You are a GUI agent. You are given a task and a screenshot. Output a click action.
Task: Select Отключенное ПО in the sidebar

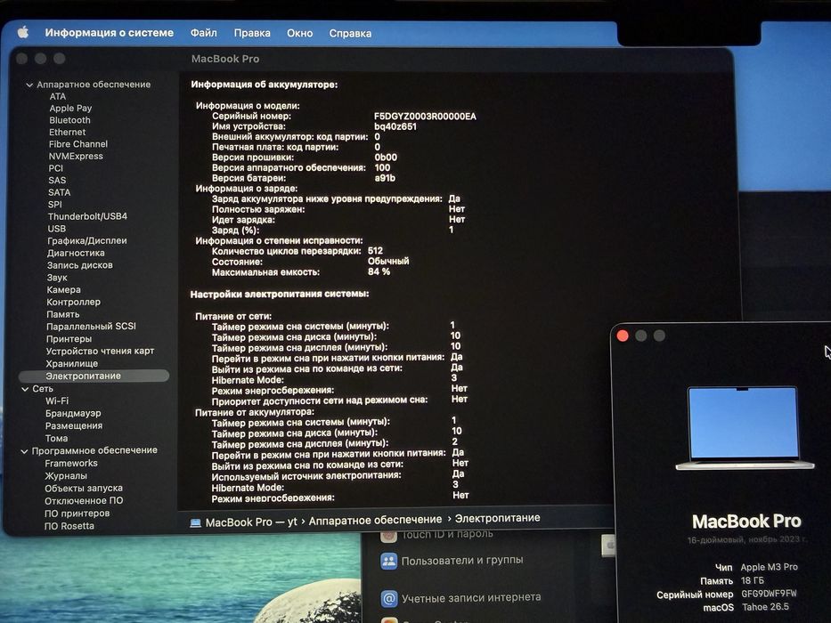pyautogui.click(x=84, y=501)
